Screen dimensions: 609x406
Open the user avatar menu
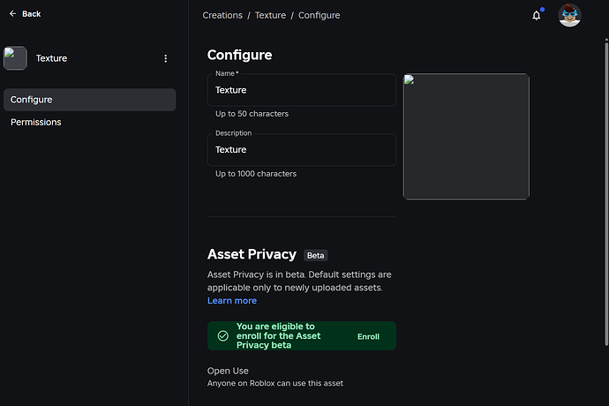[569, 16]
